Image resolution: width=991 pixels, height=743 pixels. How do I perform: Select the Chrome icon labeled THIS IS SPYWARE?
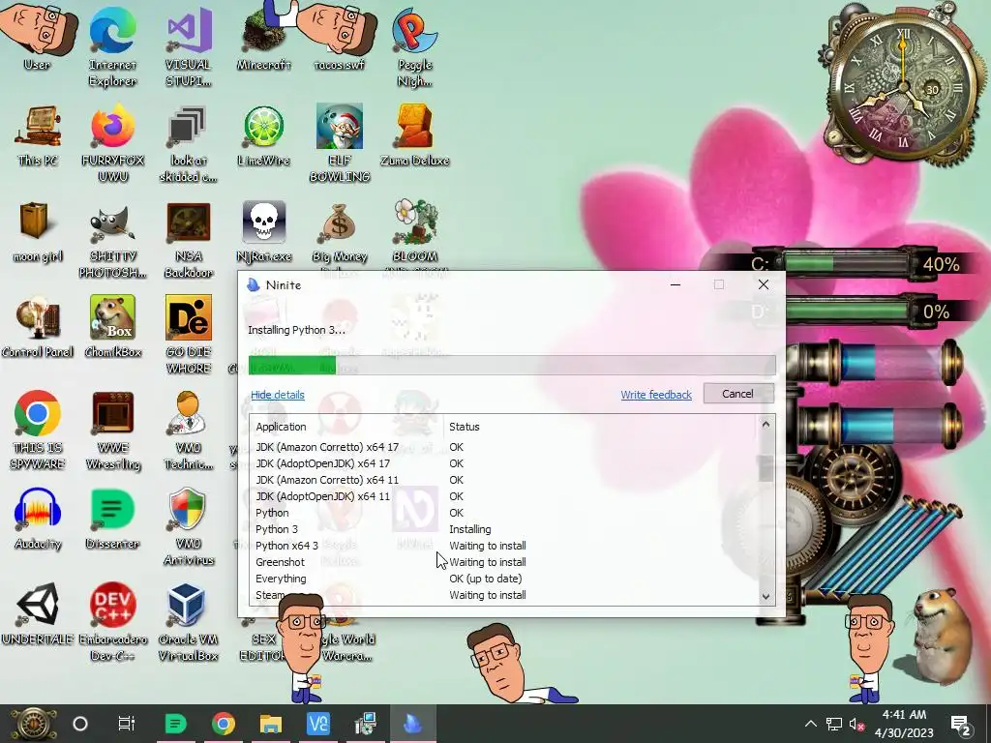(x=38, y=430)
